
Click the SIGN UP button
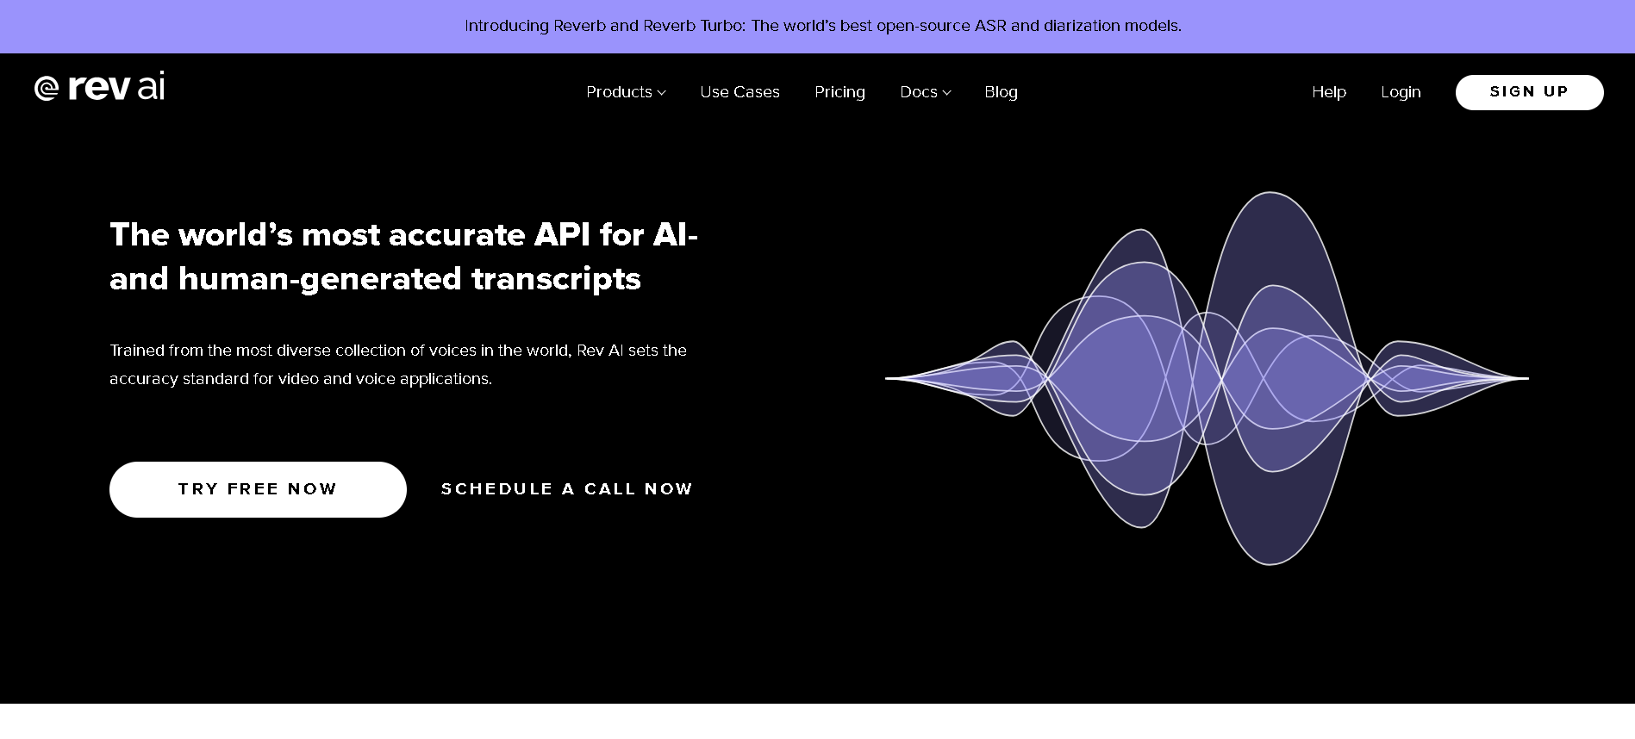(x=1529, y=92)
